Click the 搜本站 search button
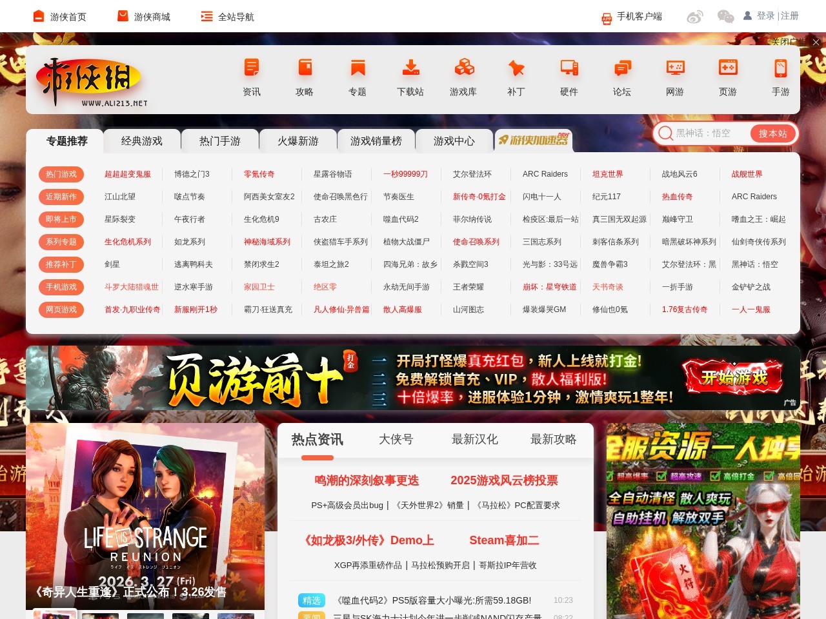 click(x=772, y=133)
